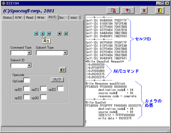Expand the Subunit Type dropdown
Image resolution: width=171 pixels, height=133 pixels.
click(x=65, y=53)
